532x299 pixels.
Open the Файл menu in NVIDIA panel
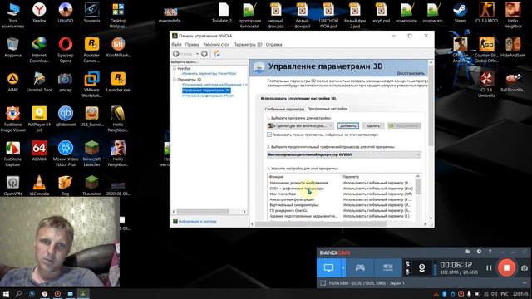176,44
